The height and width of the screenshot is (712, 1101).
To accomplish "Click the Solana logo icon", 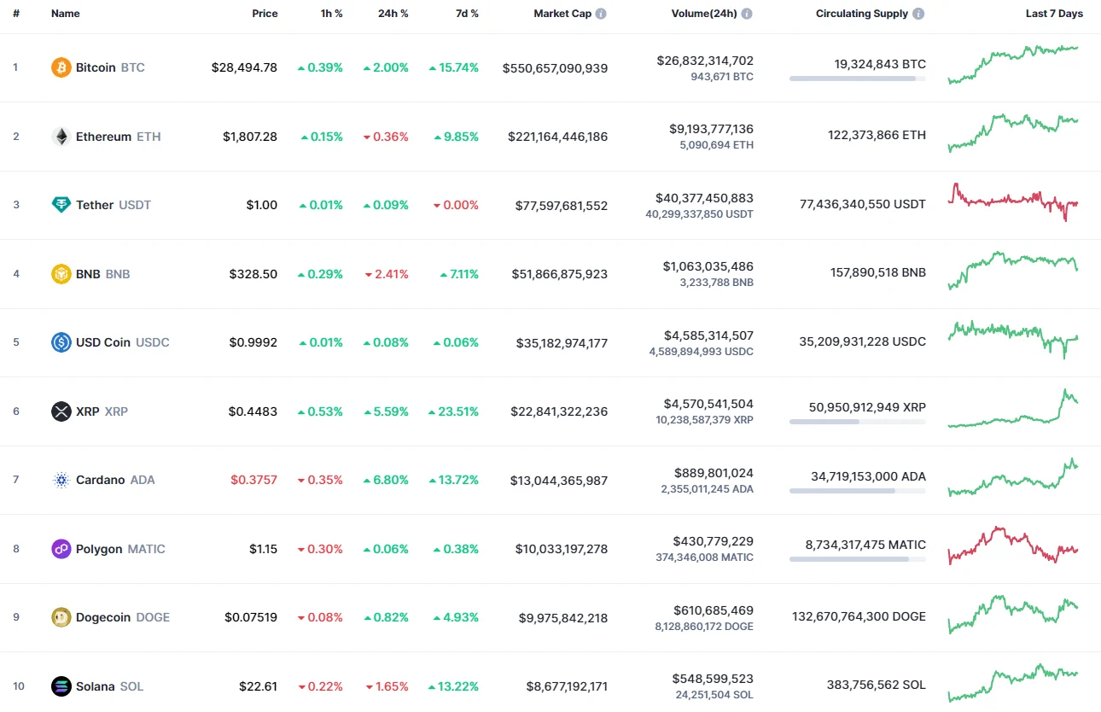I will [60, 686].
